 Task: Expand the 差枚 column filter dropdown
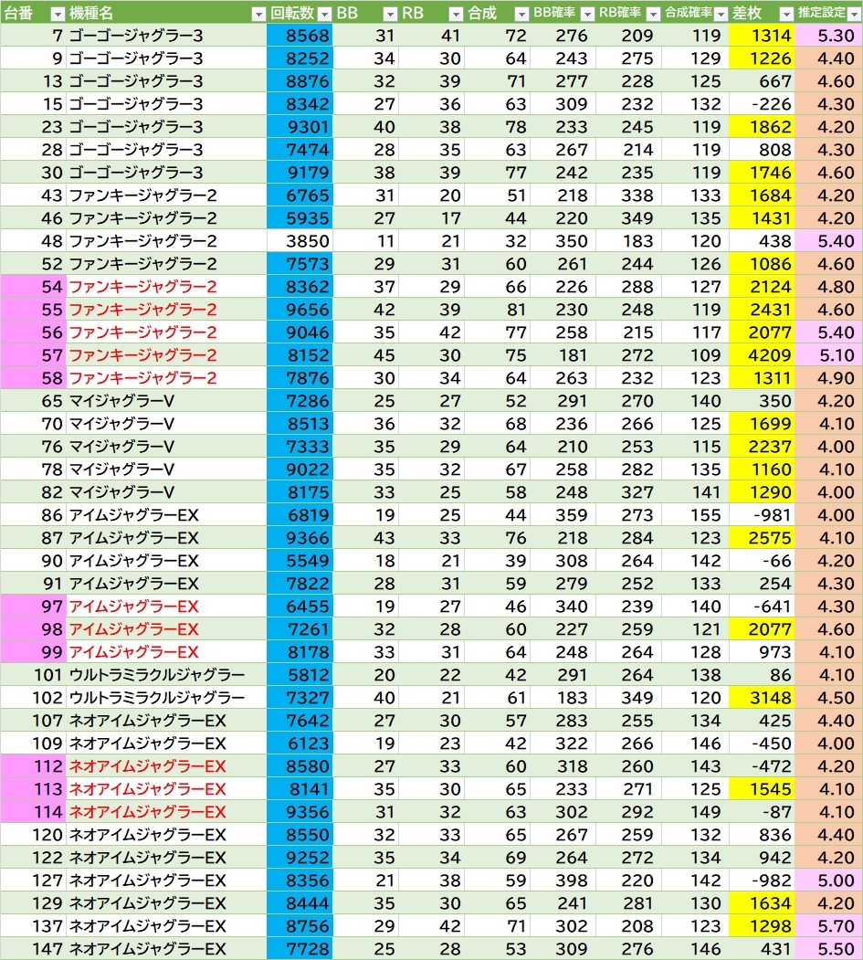coord(784,14)
